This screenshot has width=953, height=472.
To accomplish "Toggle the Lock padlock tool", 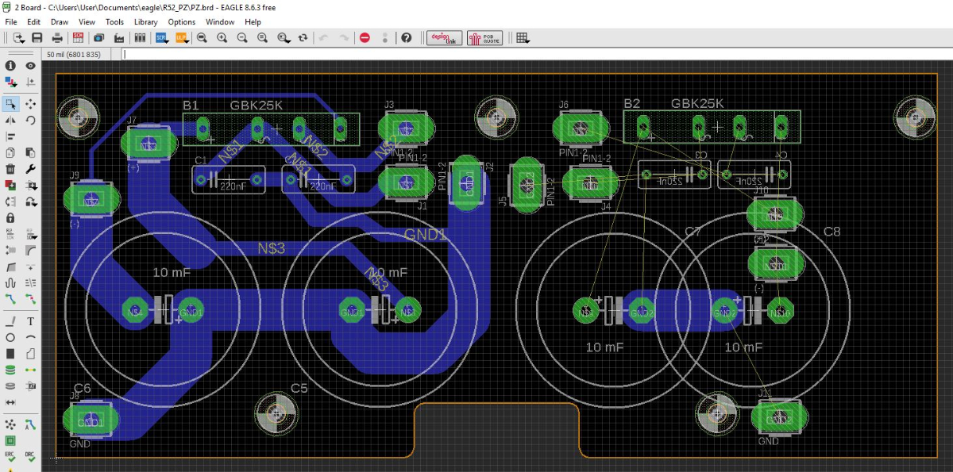I will pyautogui.click(x=10, y=217).
